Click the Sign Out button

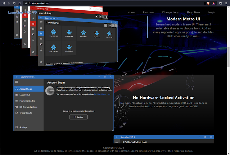[x=78, y=117]
